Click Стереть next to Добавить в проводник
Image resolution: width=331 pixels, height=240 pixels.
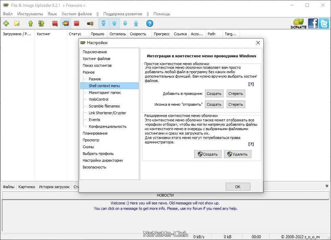click(236, 94)
